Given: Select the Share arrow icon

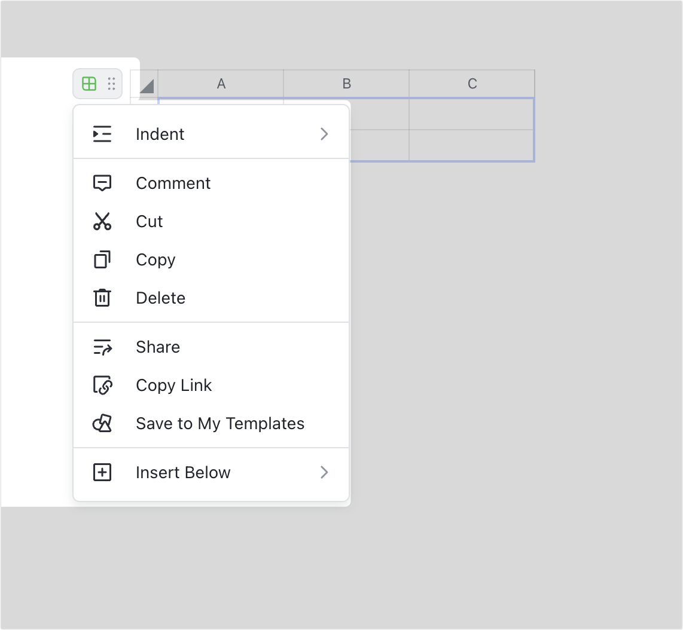Looking at the screenshot, I should tap(102, 347).
